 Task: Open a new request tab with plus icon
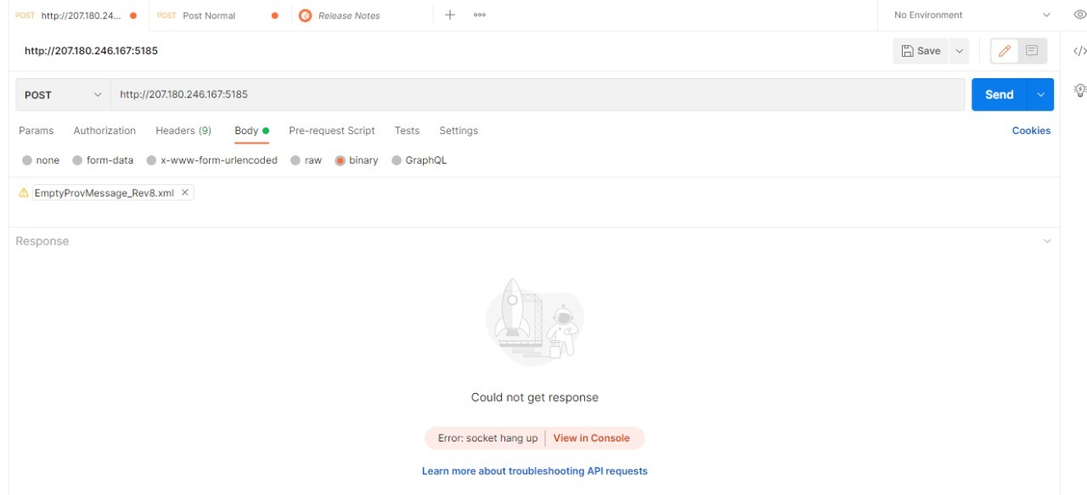click(x=452, y=14)
